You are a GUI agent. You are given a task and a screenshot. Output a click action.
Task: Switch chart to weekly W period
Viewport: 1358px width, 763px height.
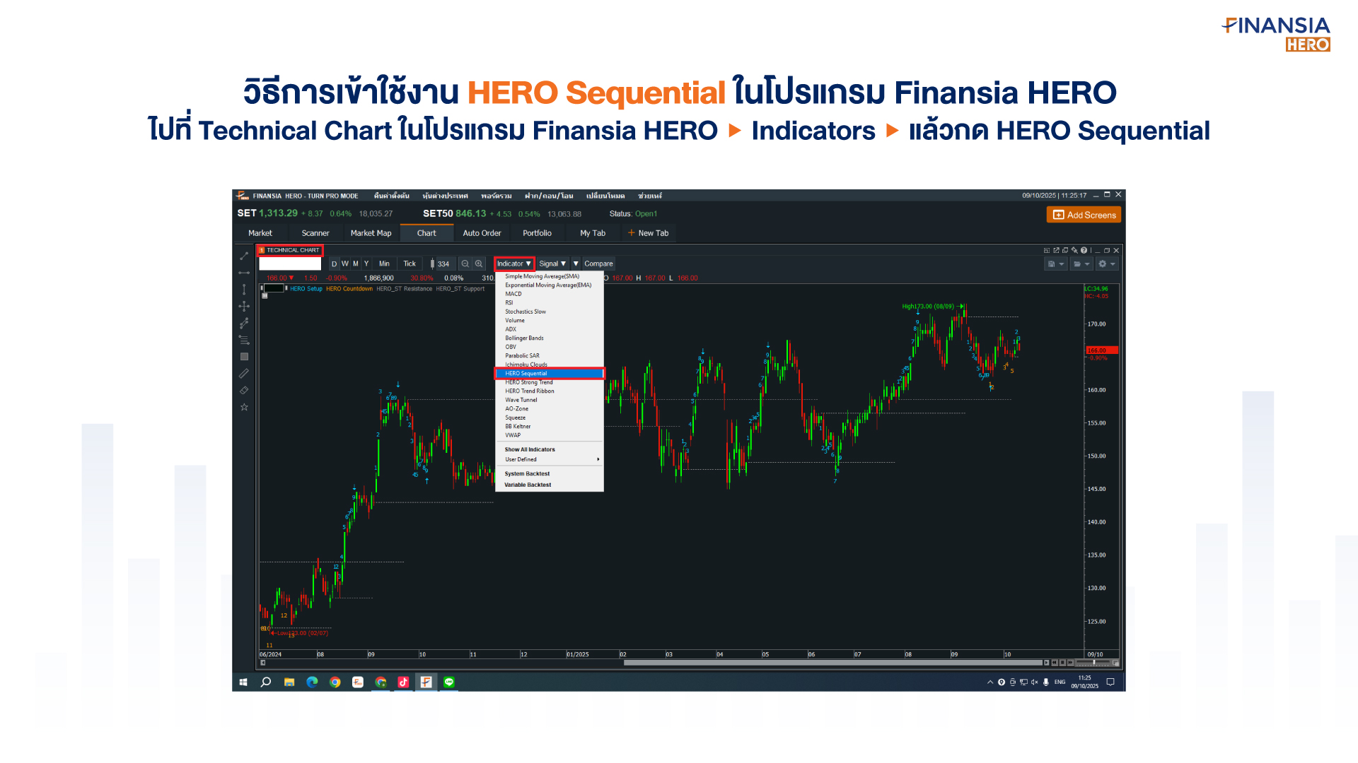click(345, 264)
